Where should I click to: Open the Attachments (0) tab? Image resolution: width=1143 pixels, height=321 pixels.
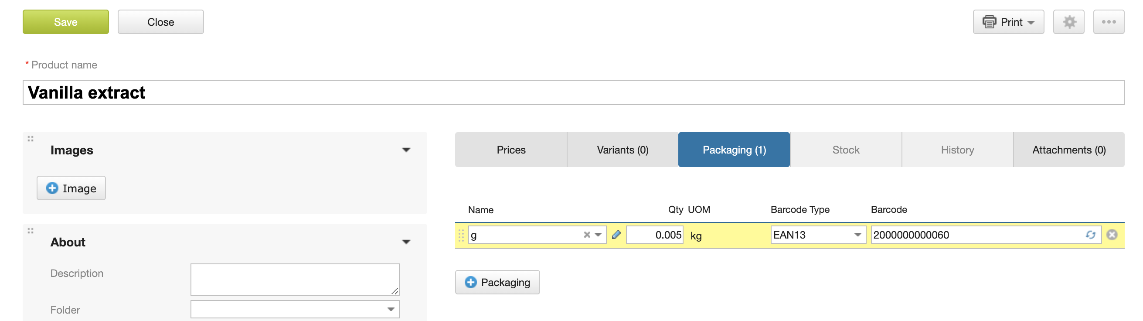(1069, 150)
